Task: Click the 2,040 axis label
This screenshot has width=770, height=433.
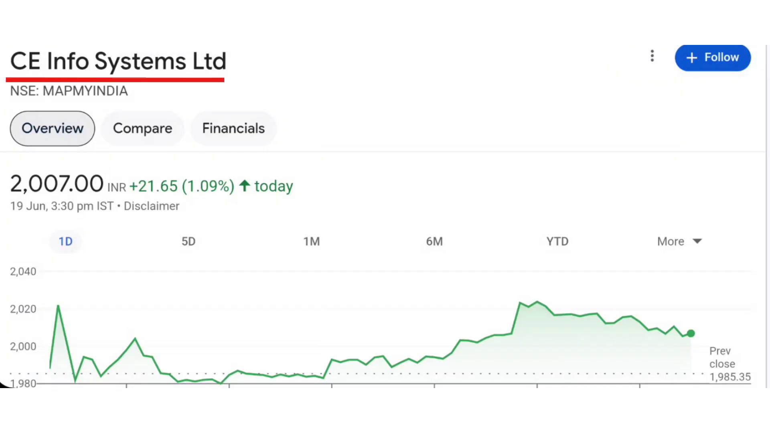Action: click(x=23, y=271)
